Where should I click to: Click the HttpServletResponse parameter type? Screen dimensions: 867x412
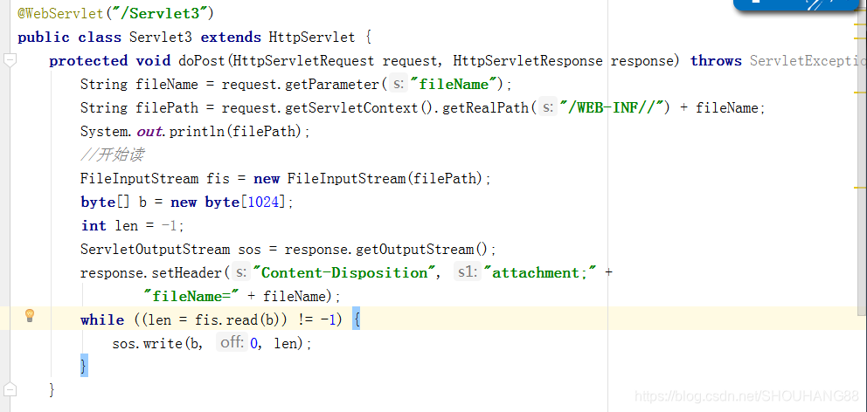pyautogui.click(x=528, y=61)
